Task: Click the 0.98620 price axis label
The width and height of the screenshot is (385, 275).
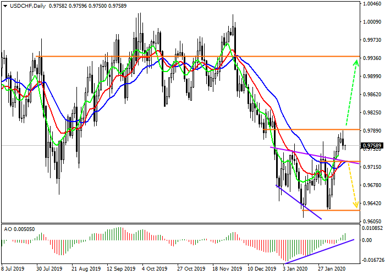Action: (x=372, y=95)
